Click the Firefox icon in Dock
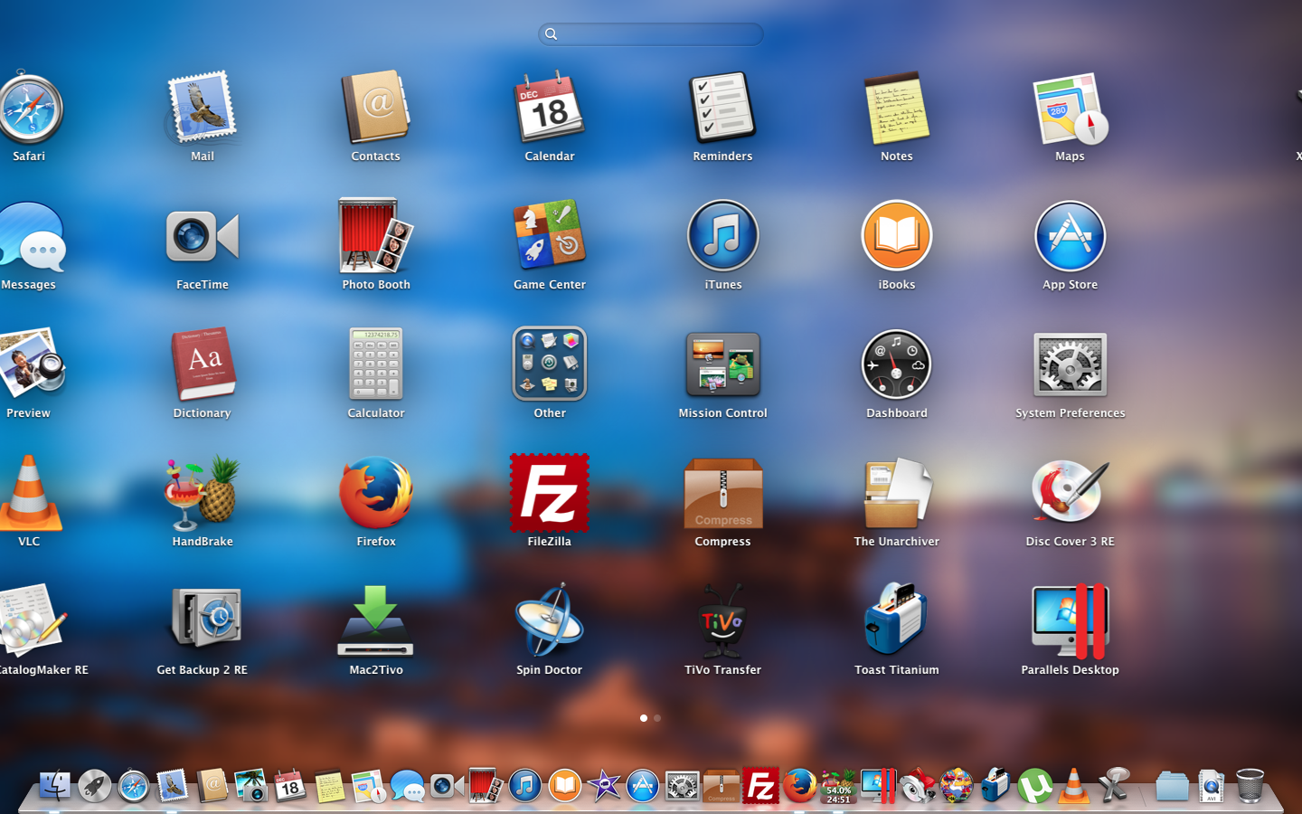The height and width of the screenshot is (814, 1302). point(799,786)
